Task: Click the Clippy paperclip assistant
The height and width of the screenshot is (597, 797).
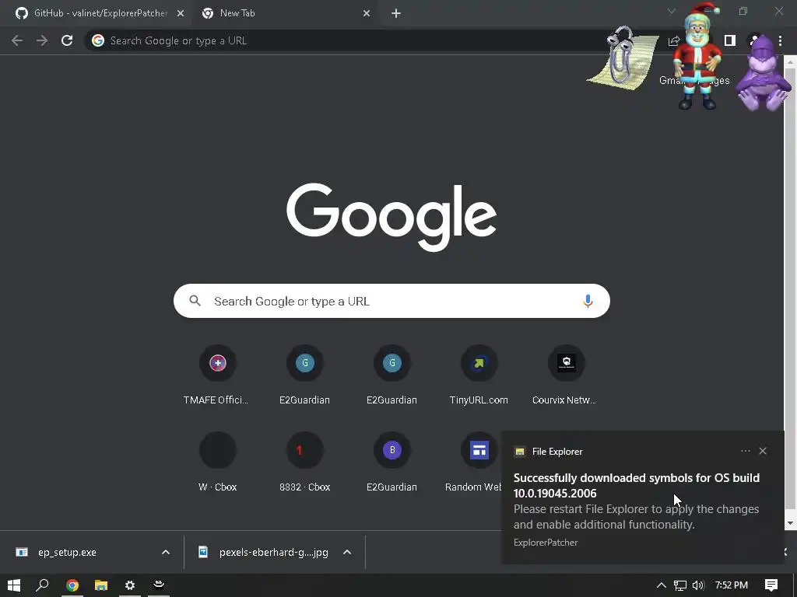Action: pos(621,58)
